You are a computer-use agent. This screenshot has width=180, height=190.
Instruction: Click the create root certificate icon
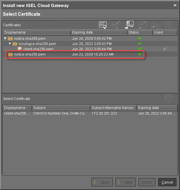pos(103,25)
